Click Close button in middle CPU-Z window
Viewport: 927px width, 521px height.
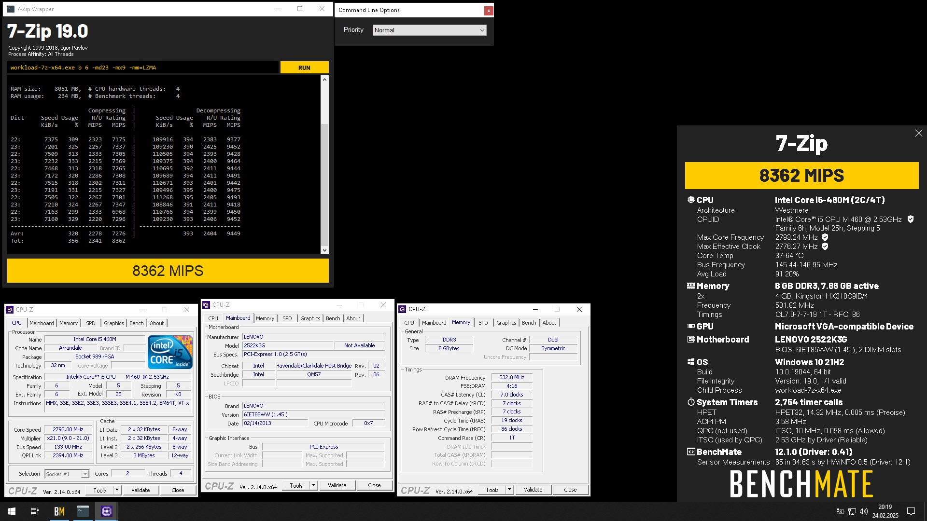(374, 485)
